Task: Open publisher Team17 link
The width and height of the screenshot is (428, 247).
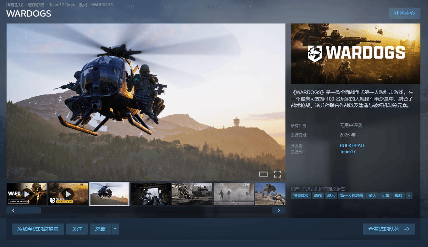Action: (x=348, y=152)
